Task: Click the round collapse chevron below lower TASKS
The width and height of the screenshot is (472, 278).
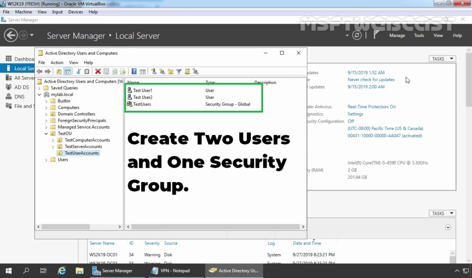Action: [448, 227]
